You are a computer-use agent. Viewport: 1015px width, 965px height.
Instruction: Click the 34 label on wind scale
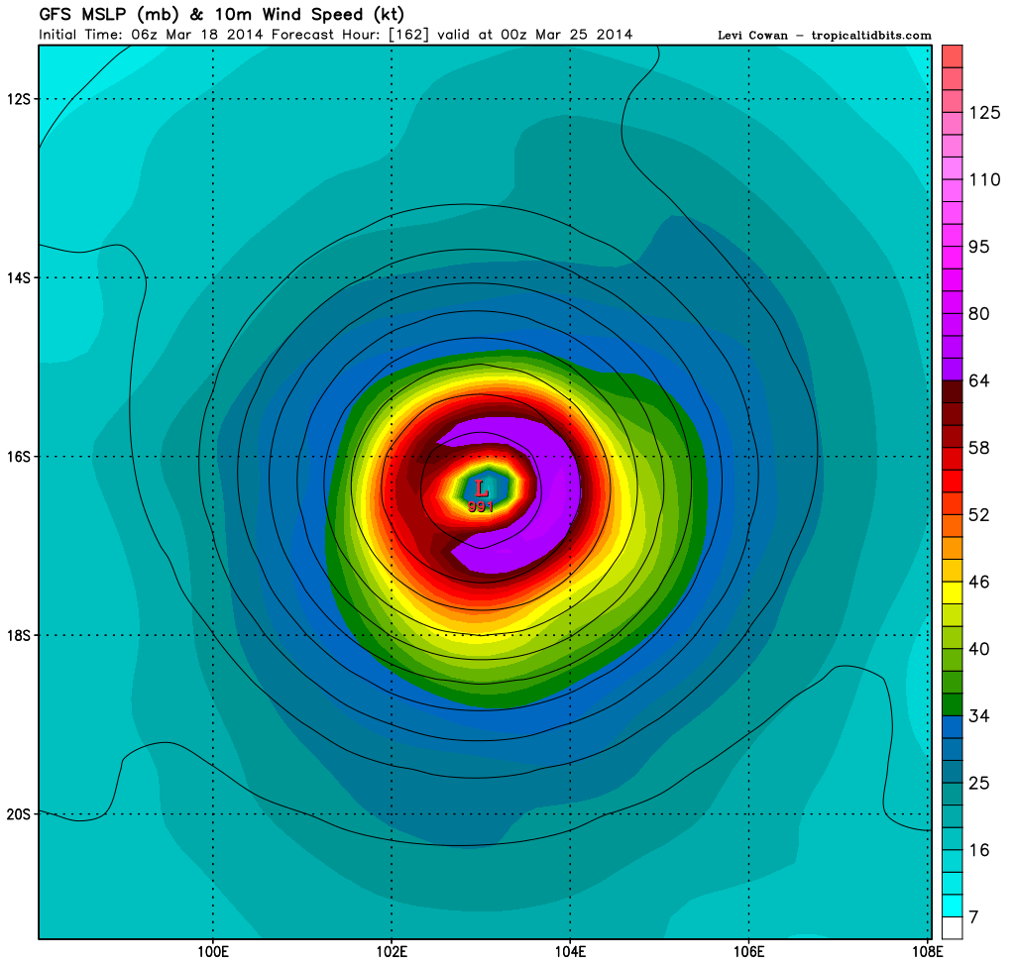[979, 715]
